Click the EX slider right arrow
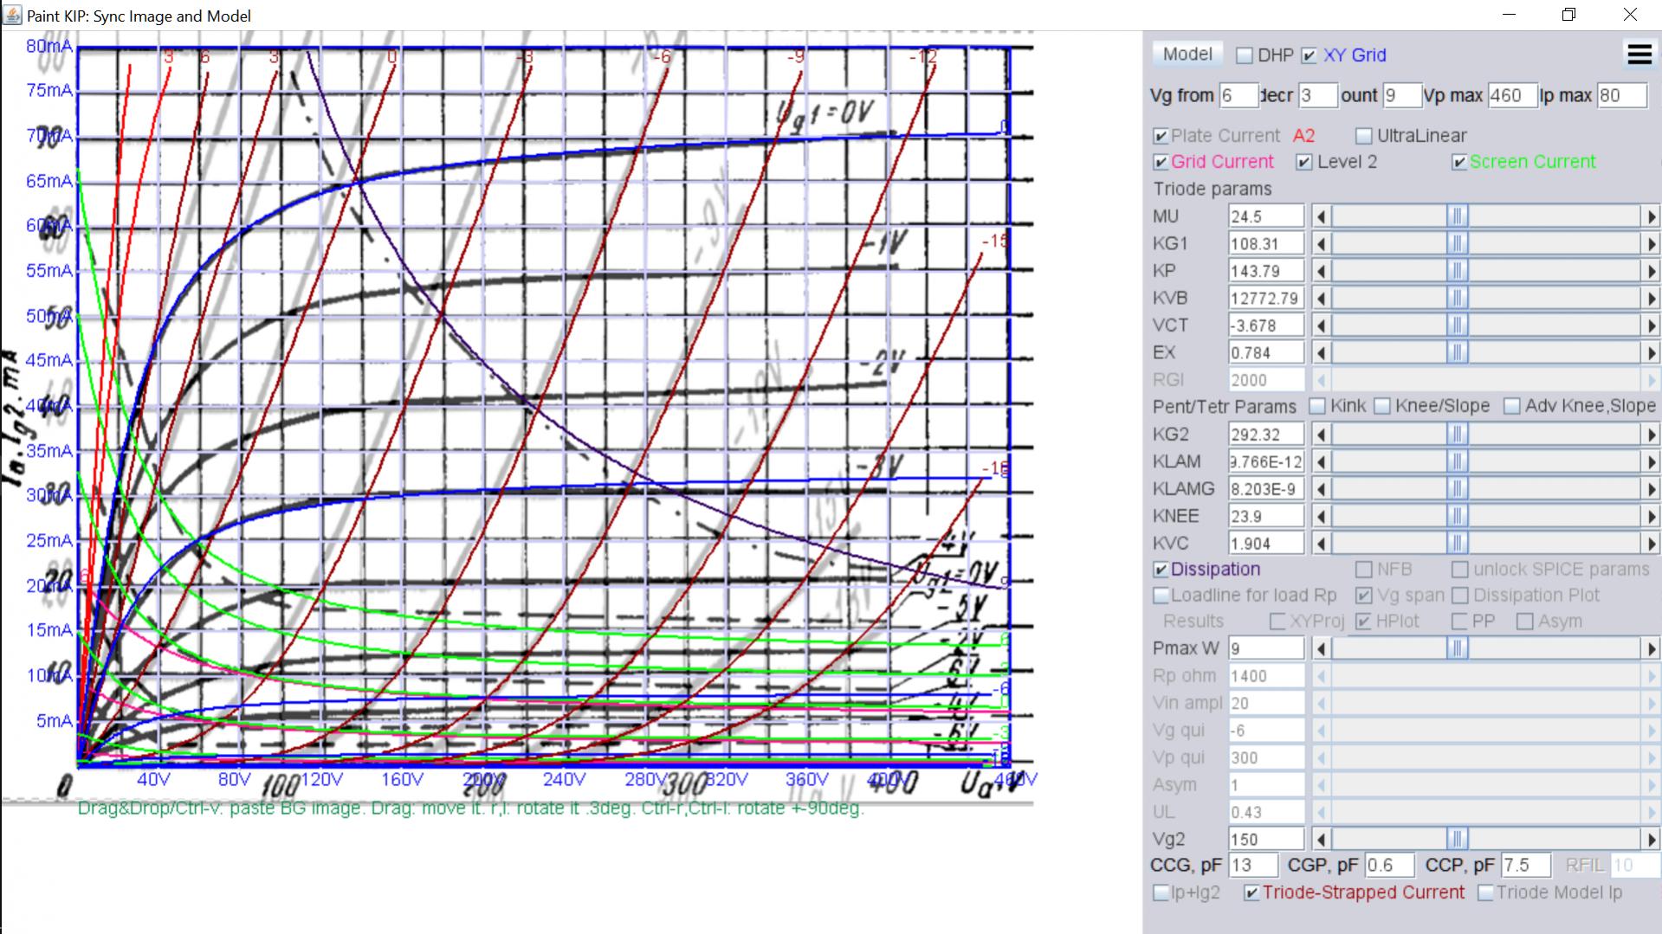The width and height of the screenshot is (1662, 934). [x=1651, y=353]
